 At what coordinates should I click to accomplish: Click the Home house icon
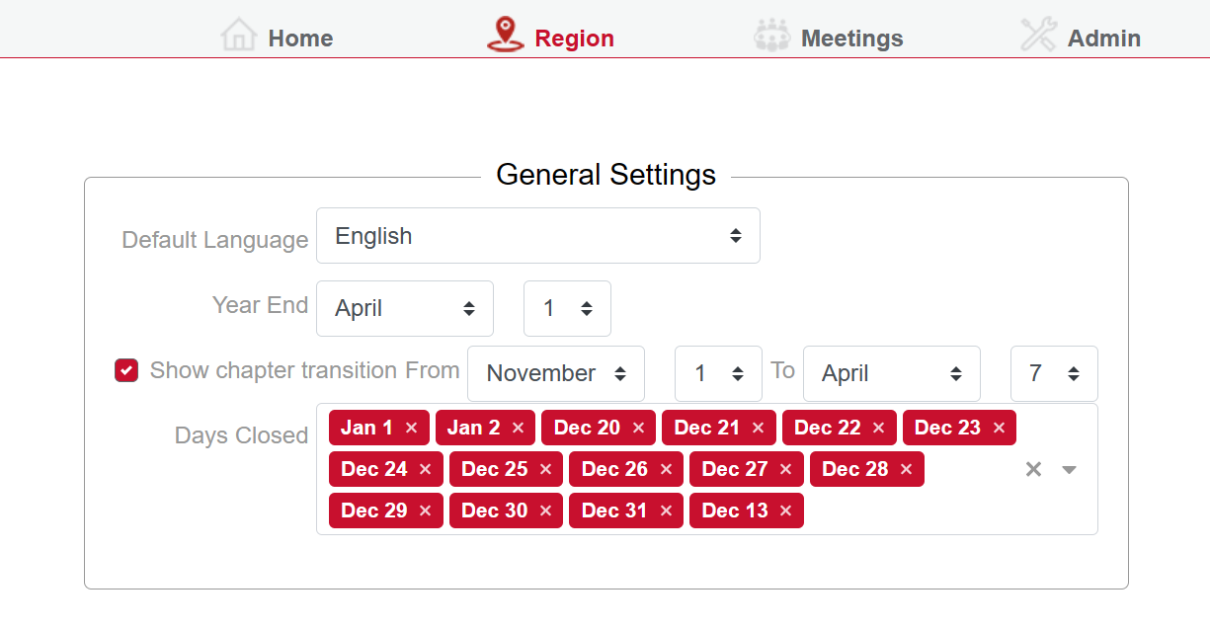pos(239,35)
